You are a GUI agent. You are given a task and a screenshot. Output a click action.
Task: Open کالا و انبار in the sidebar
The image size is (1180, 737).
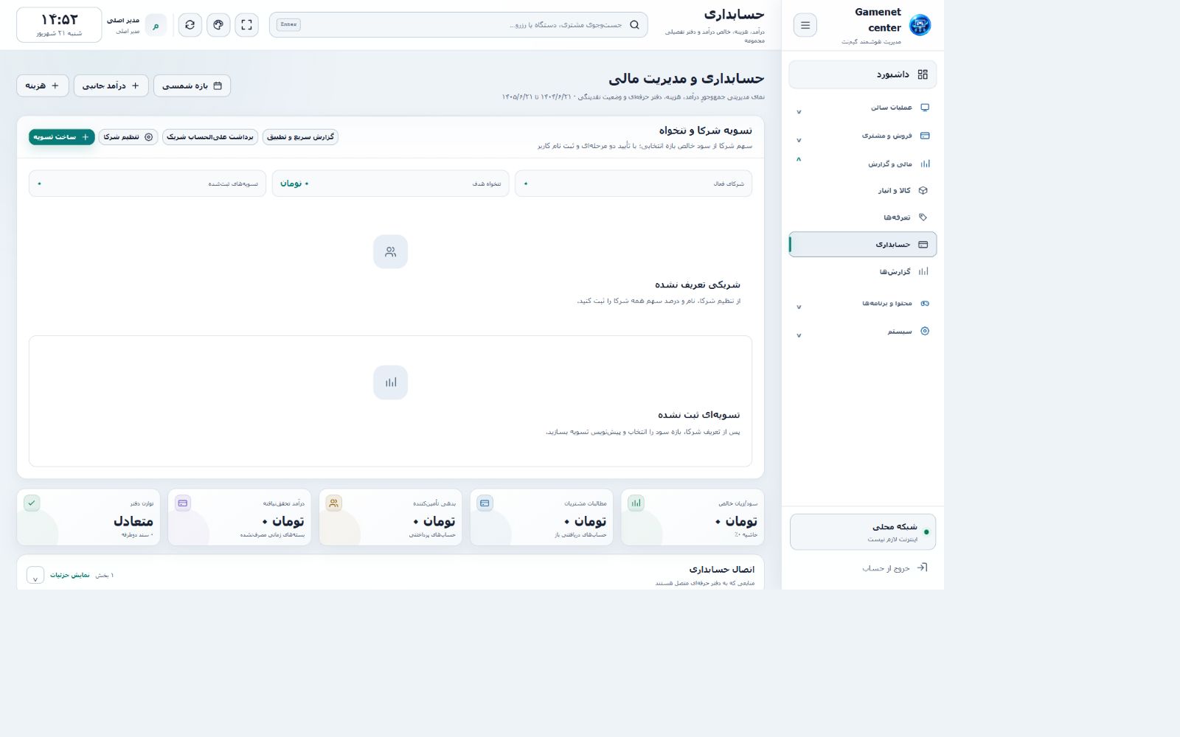863,190
